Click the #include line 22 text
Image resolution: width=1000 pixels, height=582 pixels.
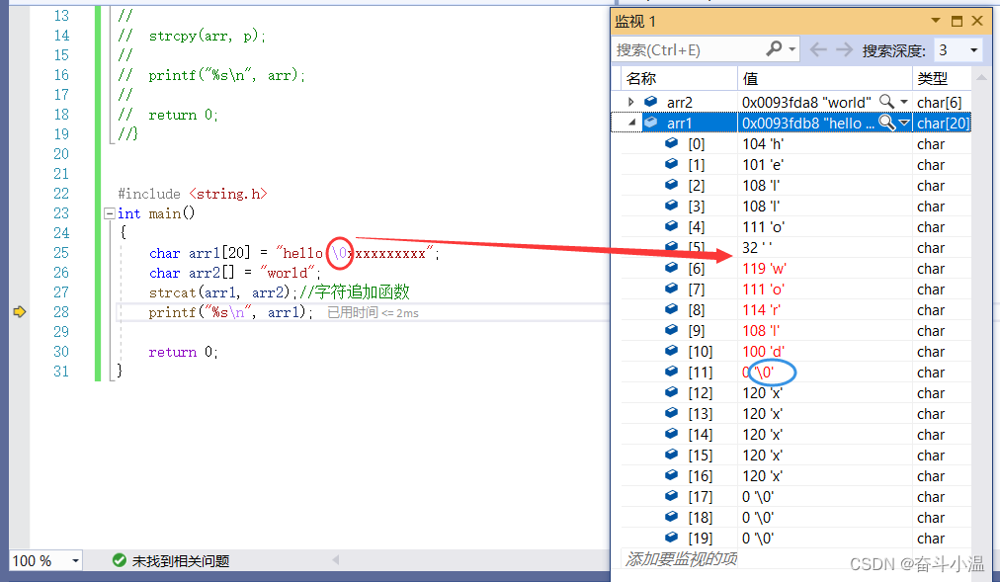click(x=193, y=193)
